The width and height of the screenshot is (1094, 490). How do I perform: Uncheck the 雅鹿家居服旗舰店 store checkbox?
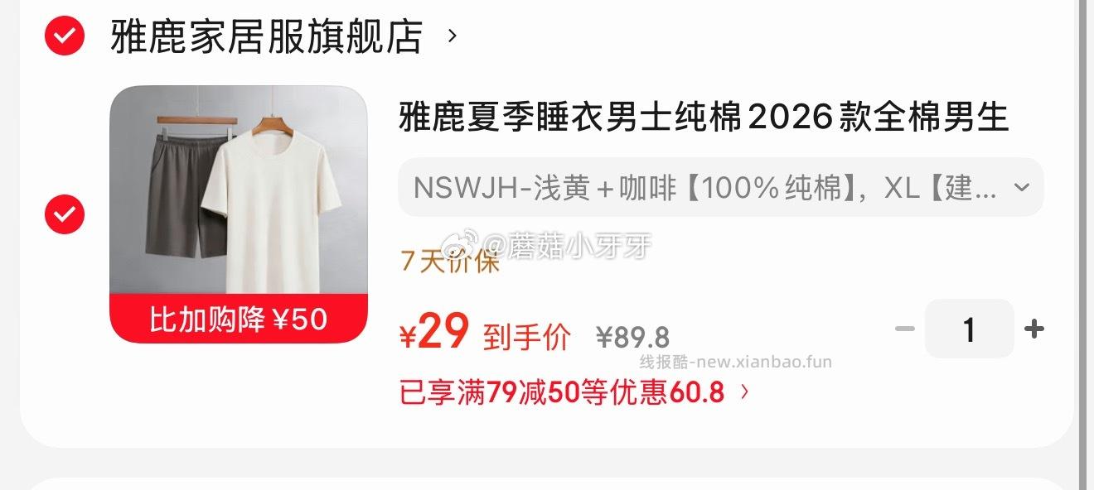(x=65, y=36)
